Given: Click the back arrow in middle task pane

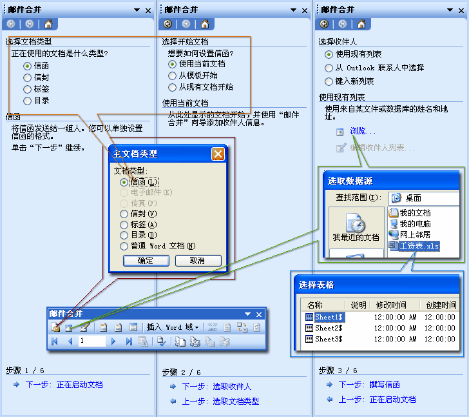Looking at the screenshot, I should pyautogui.click(x=168, y=25).
